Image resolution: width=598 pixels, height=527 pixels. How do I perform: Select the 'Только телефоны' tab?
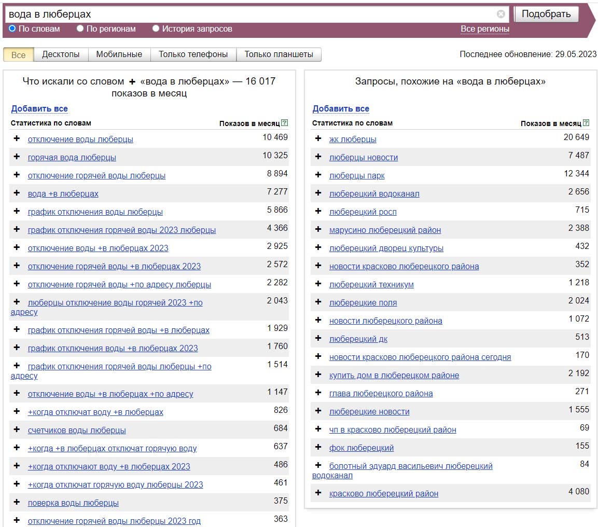[193, 54]
